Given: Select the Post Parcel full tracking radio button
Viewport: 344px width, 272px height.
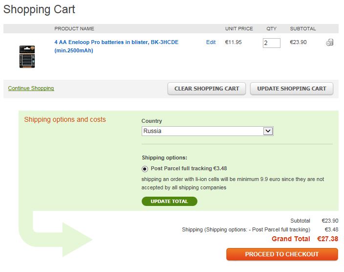Looking at the screenshot, I should point(145,169).
